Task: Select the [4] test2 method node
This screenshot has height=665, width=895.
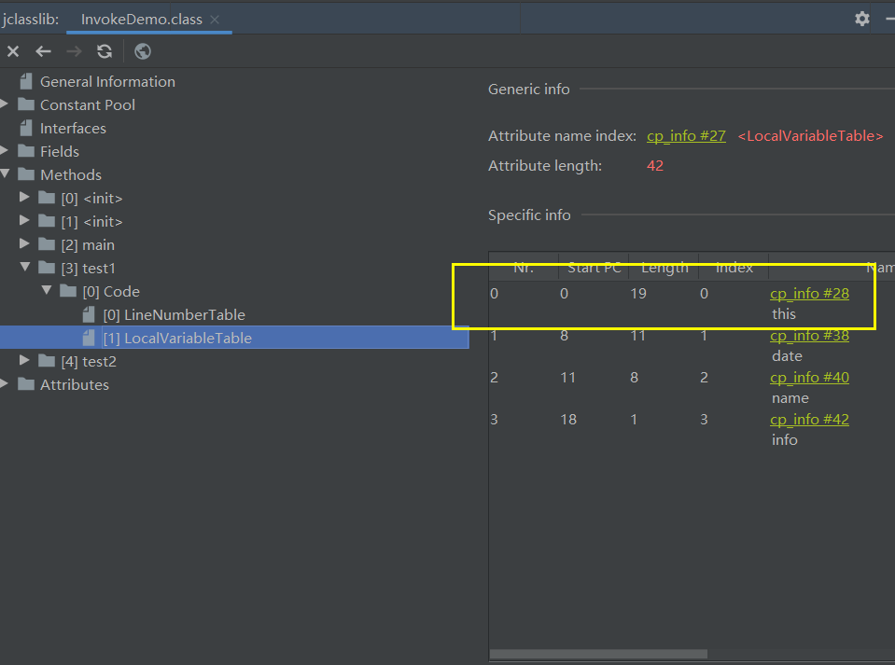Action: [x=89, y=362]
